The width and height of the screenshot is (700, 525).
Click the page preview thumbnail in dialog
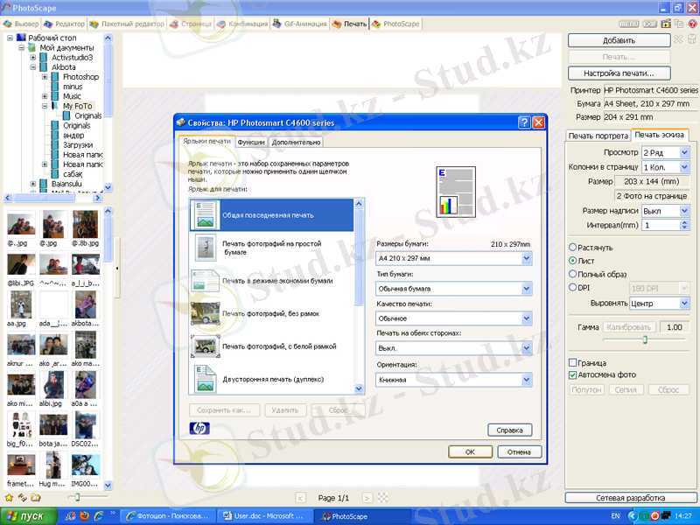[x=455, y=192]
